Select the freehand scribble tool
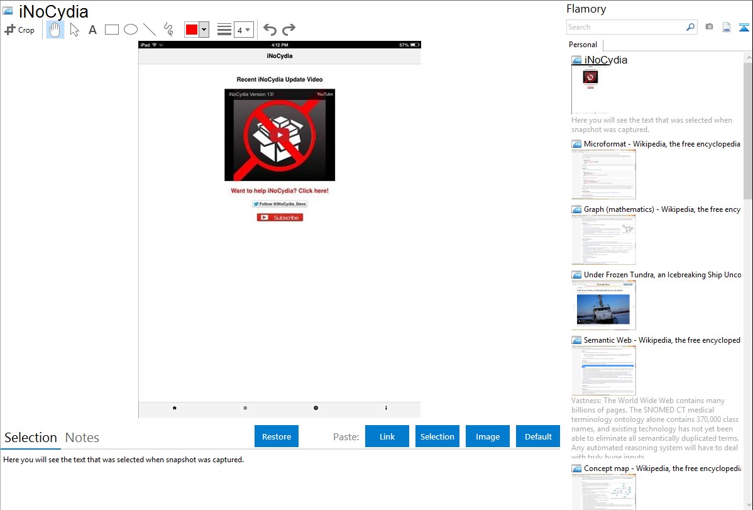753x510 pixels. pos(168,30)
